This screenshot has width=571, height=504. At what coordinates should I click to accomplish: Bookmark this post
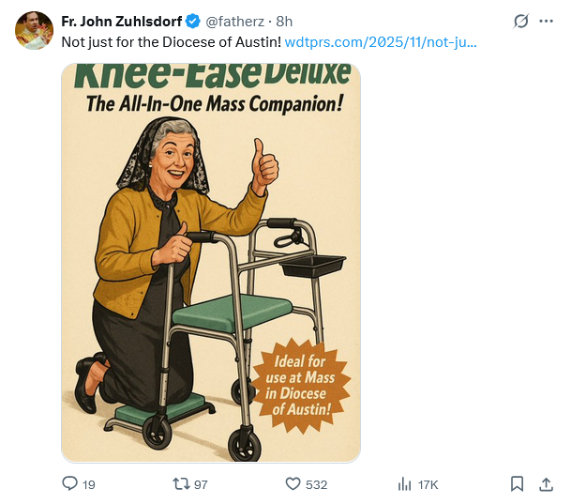pos(517,484)
